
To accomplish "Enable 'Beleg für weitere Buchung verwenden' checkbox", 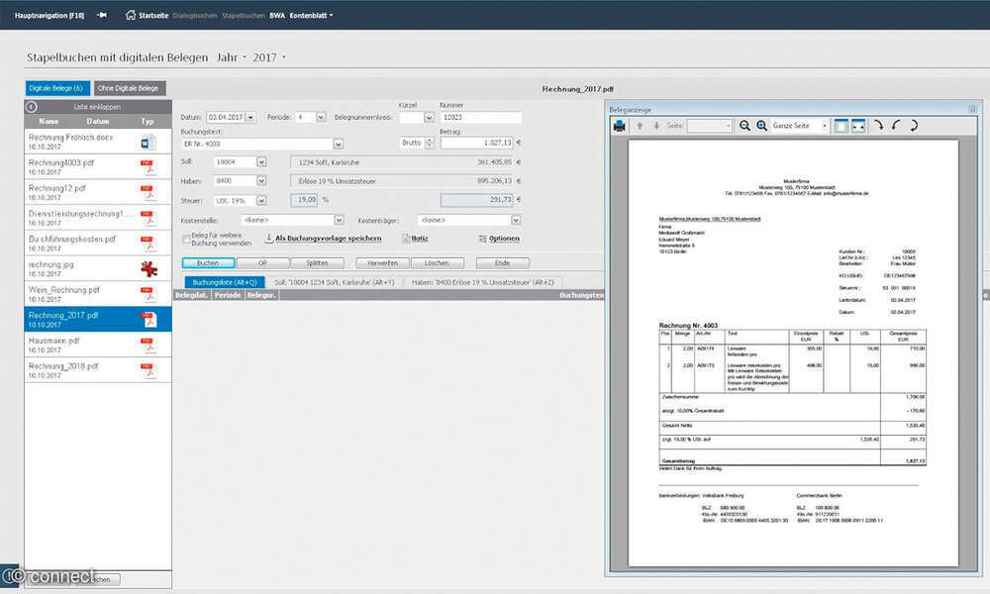I will point(186,239).
